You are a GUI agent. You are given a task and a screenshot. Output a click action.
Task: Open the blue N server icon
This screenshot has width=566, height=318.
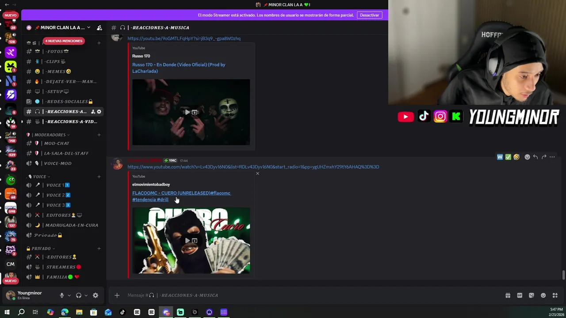click(11, 81)
